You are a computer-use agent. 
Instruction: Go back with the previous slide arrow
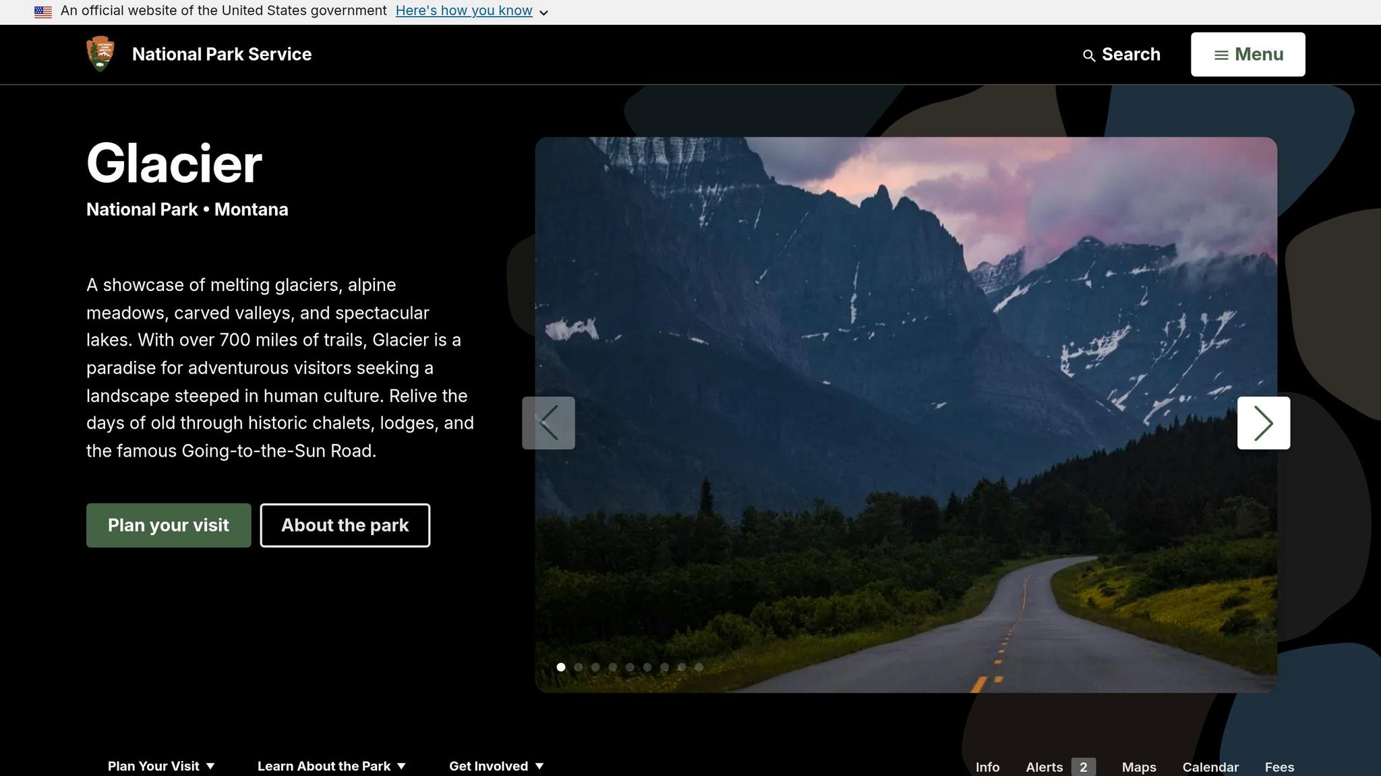pyautogui.click(x=548, y=423)
